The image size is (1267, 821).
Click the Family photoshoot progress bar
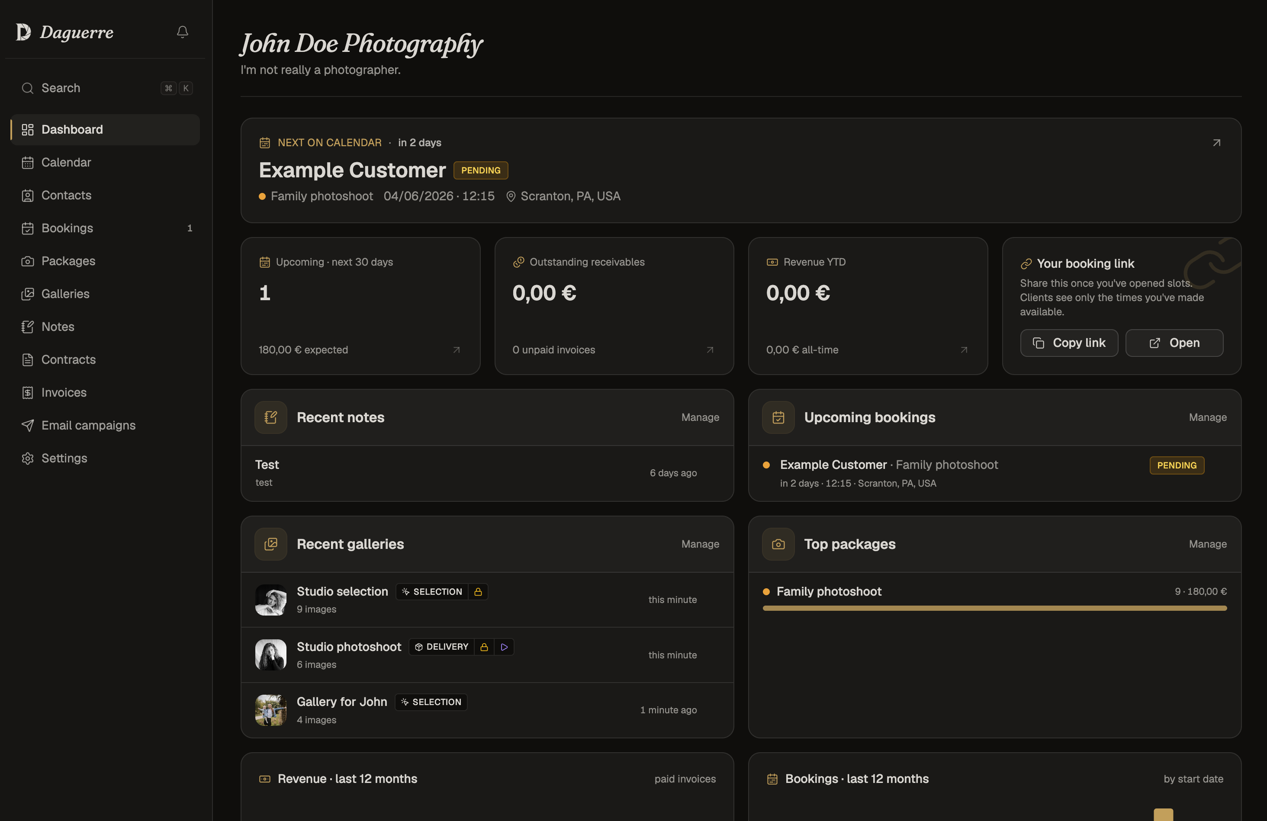pyautogui.click(x=994, y=608)
